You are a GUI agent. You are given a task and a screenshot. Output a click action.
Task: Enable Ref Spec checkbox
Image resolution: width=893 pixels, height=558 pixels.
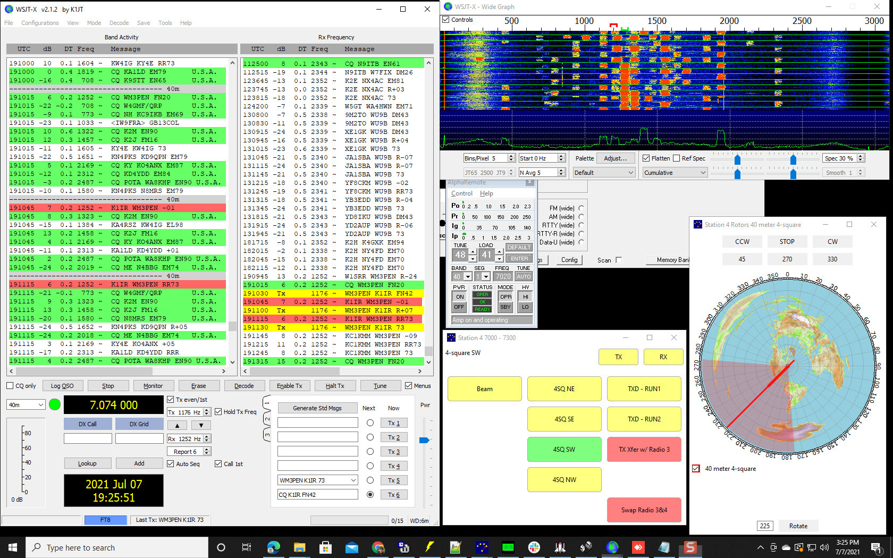(677, 158)
